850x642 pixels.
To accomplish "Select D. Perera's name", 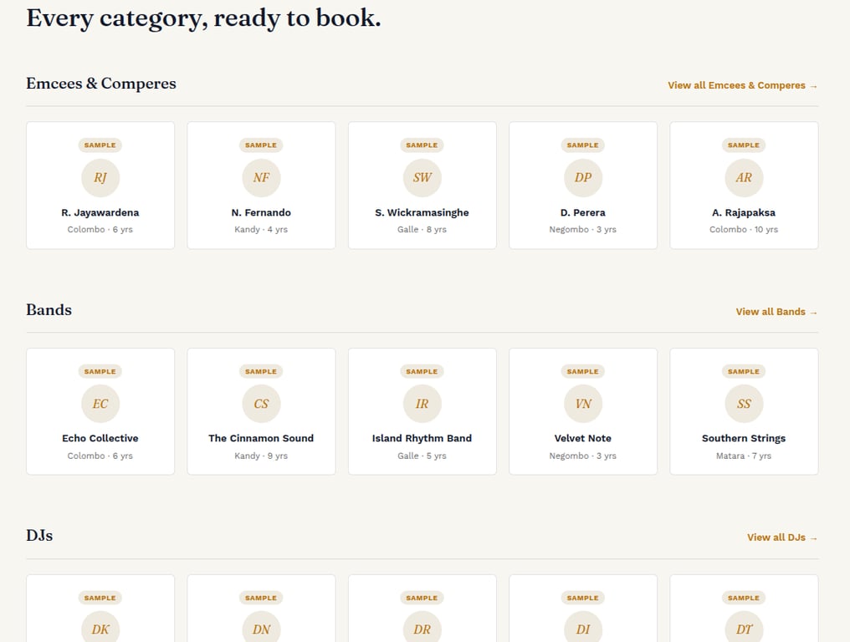I will 583,212.
